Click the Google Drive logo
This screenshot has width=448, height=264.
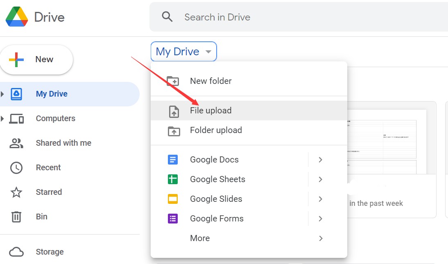17,17
